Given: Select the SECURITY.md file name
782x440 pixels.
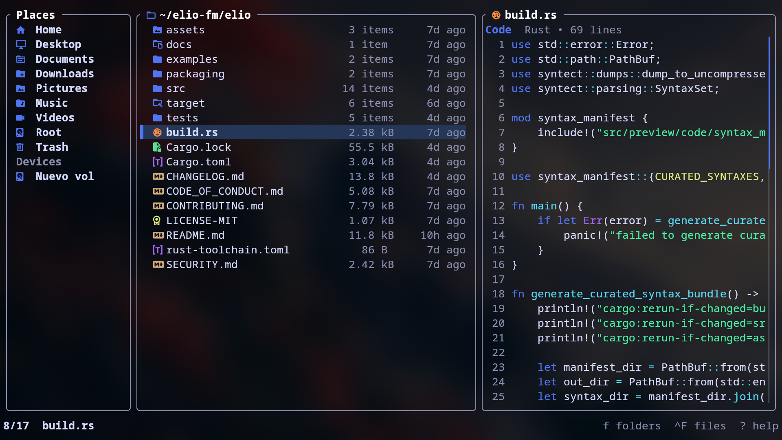Looking at the screenshot, I should 202,265.
